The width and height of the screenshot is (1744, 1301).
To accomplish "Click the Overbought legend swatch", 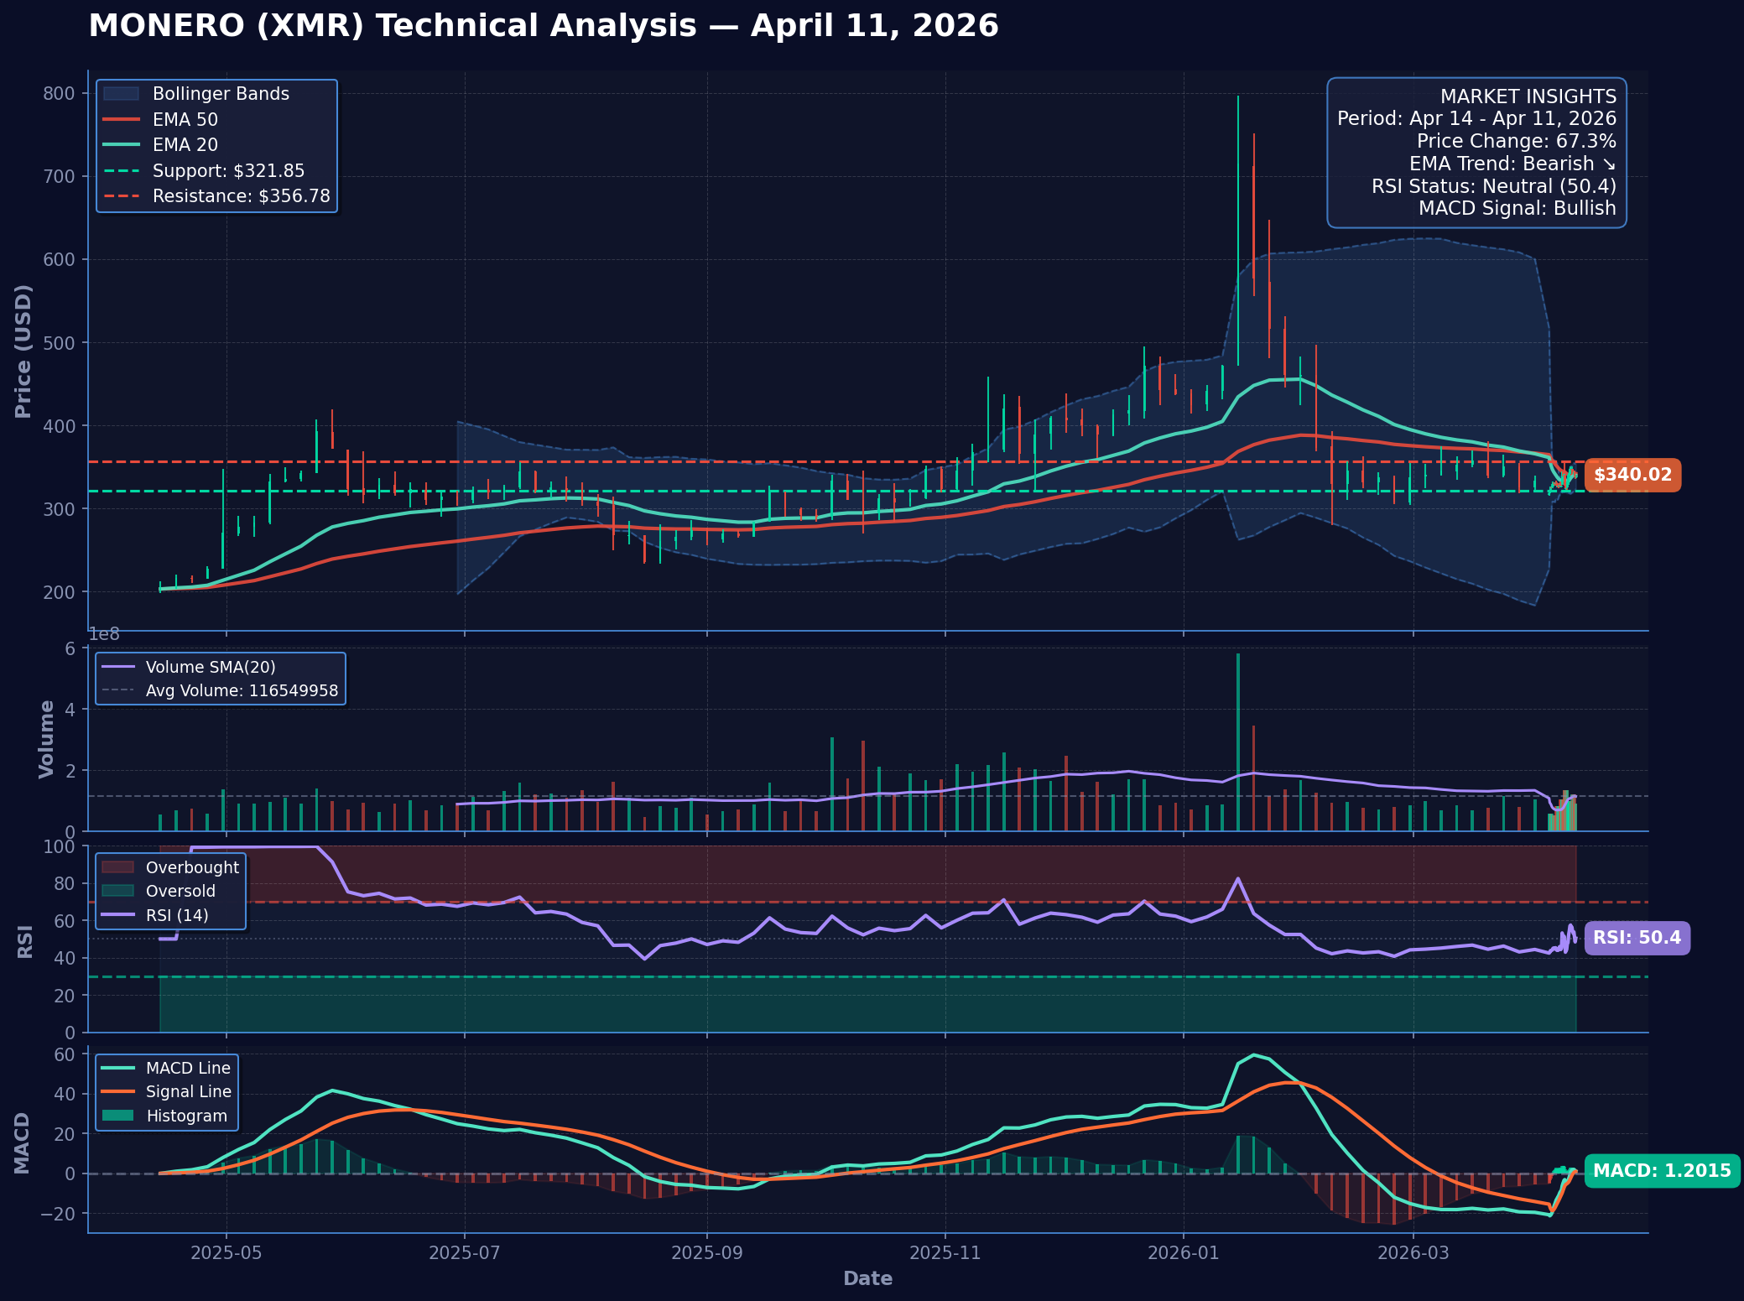I will click(117, 868).
